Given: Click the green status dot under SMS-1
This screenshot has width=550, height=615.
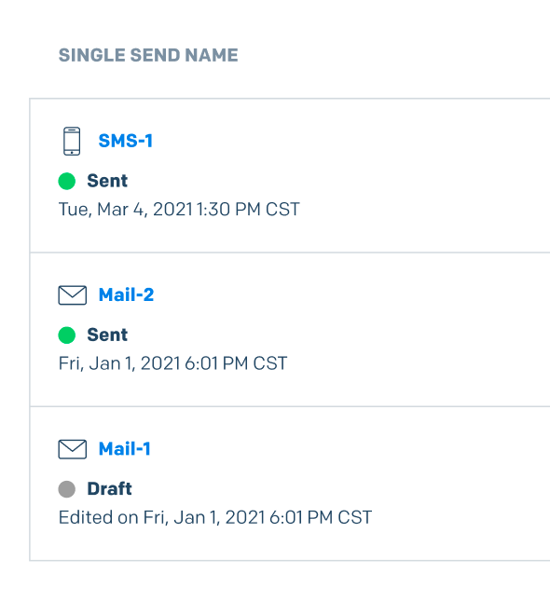Looking at the screenshot, I should [x=67, y=181].
